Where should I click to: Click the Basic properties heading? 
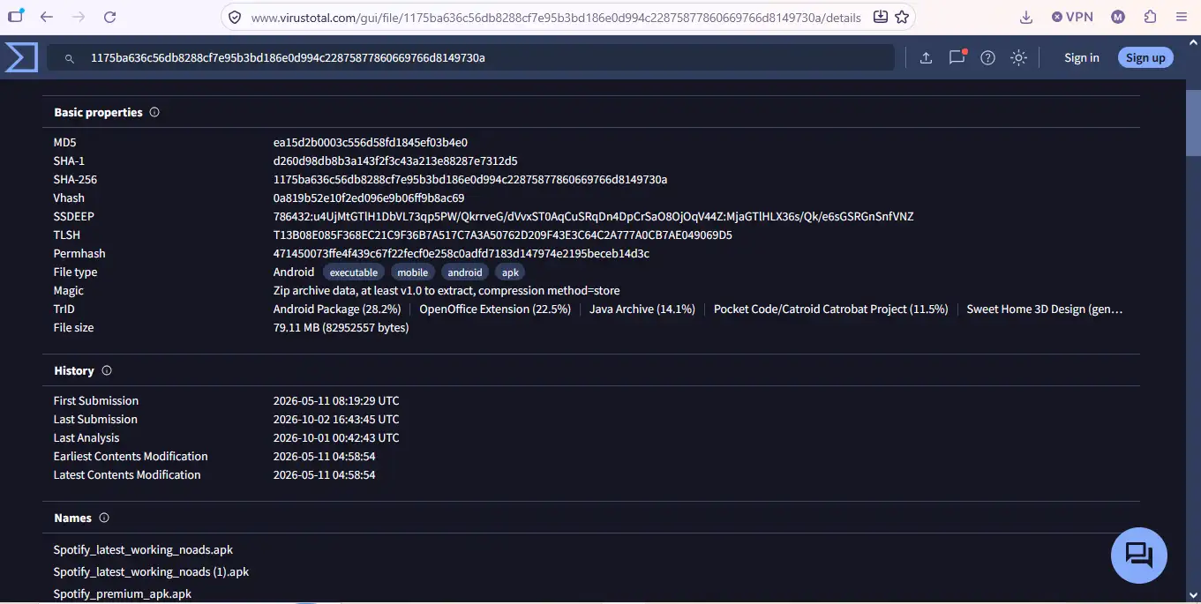click(98, 112)
